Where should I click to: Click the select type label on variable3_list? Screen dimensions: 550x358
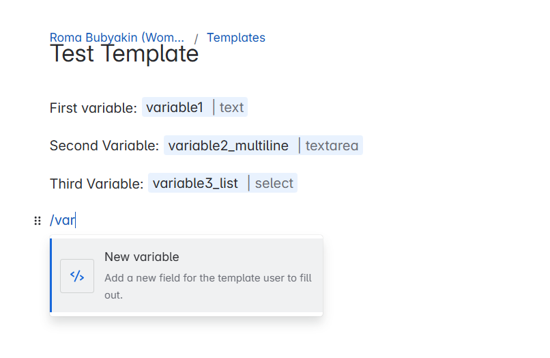click(274, 183)
